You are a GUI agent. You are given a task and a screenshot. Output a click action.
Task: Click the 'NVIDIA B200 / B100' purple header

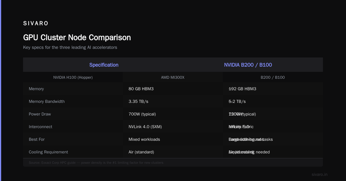click(248, 65)
